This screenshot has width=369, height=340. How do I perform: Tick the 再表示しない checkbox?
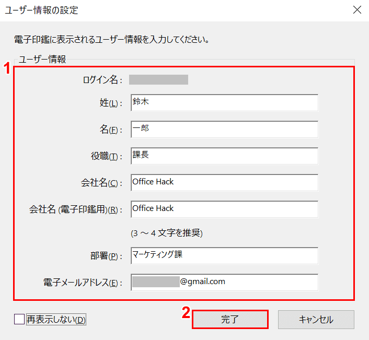point(19,319)
